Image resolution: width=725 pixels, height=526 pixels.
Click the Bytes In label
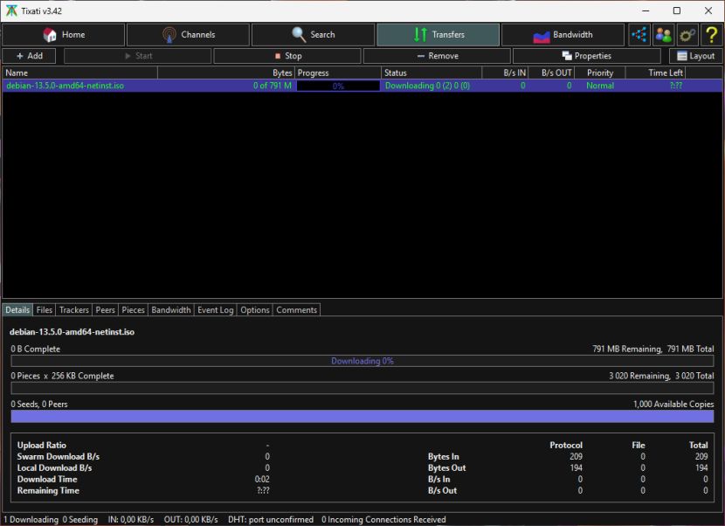(x=444, y=457)
